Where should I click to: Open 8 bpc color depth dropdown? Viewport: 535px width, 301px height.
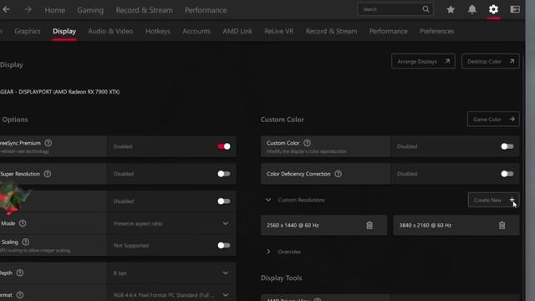click(x=171, y=273)
